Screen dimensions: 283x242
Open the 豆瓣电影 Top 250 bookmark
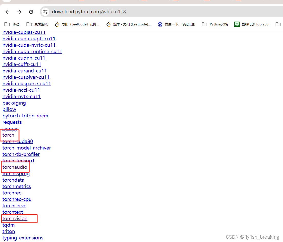(x=251, y=24)
